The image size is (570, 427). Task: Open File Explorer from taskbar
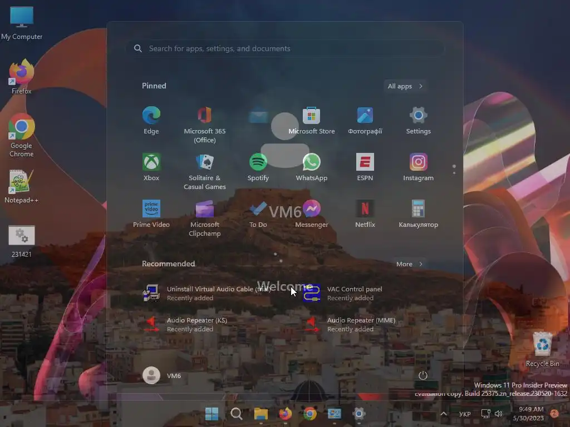pyautogui.click(x=261, y=414)
